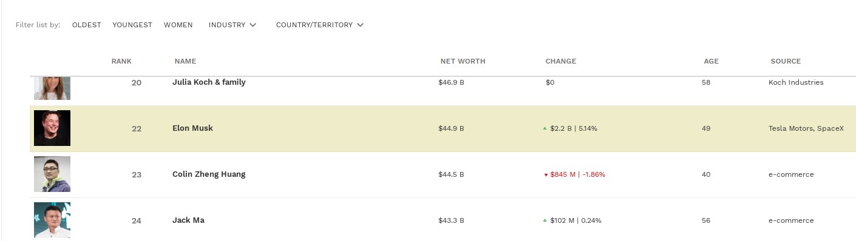Filter list by Youngest

coord(132,25)
